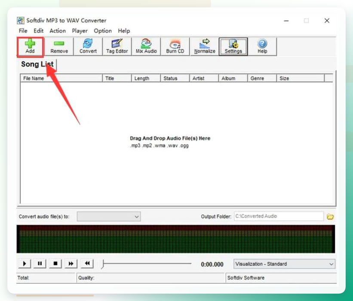Click the Output Folder path field

(279, 216)
